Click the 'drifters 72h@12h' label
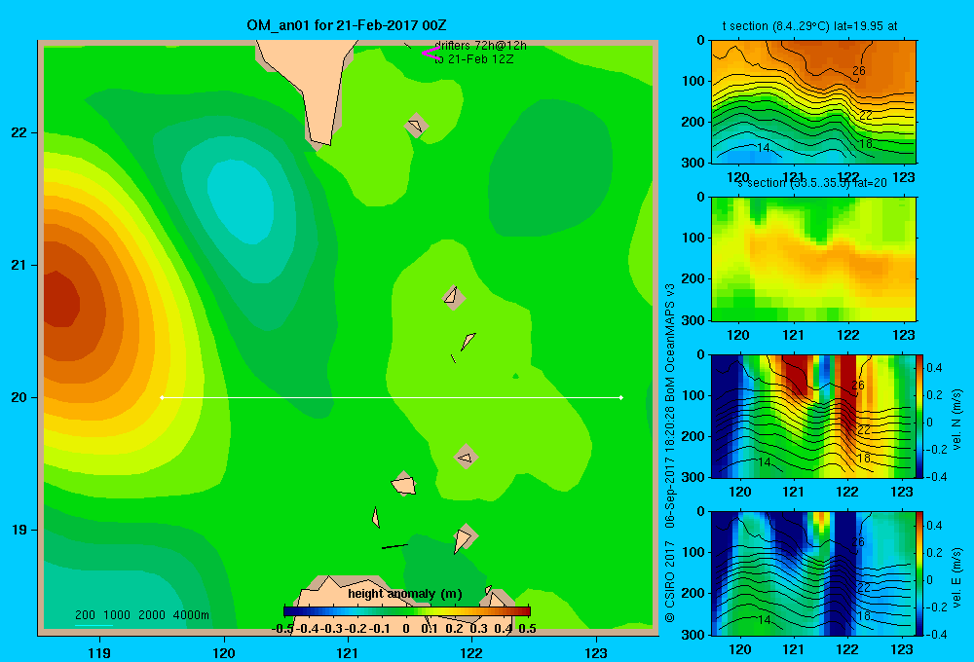The image size is (974, 662). click(481, 46)
